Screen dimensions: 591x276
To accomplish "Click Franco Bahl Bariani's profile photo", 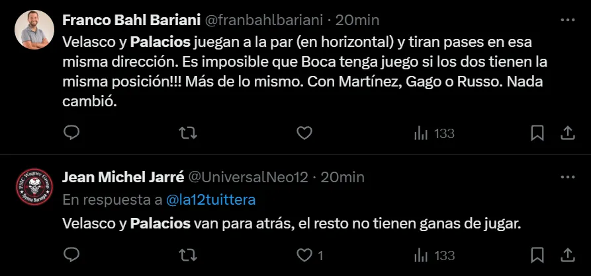I will (x=34, y=30).
